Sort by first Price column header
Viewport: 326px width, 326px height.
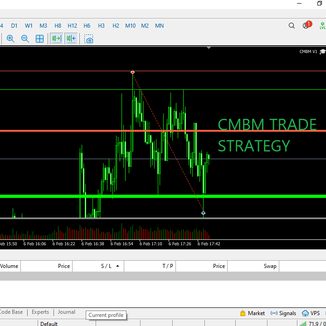pyautogui.click(x=47, y=266)
